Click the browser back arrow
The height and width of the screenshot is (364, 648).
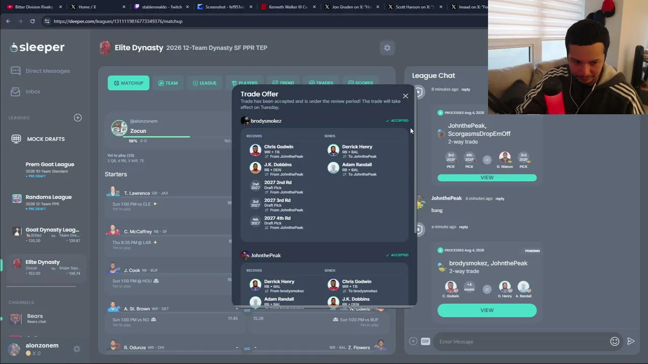[8, 21]
